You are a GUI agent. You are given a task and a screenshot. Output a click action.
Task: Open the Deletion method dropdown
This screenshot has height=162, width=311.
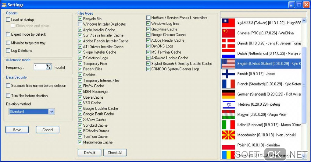pos(52,112)
